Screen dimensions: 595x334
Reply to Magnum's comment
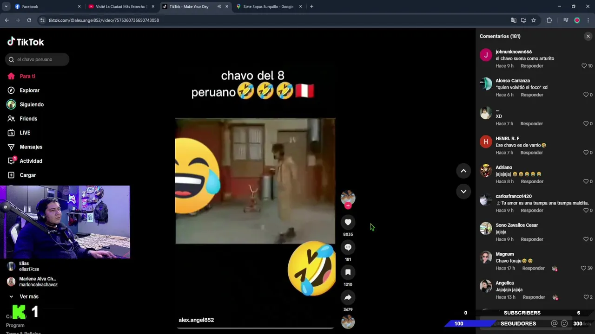tap(533, 268)
